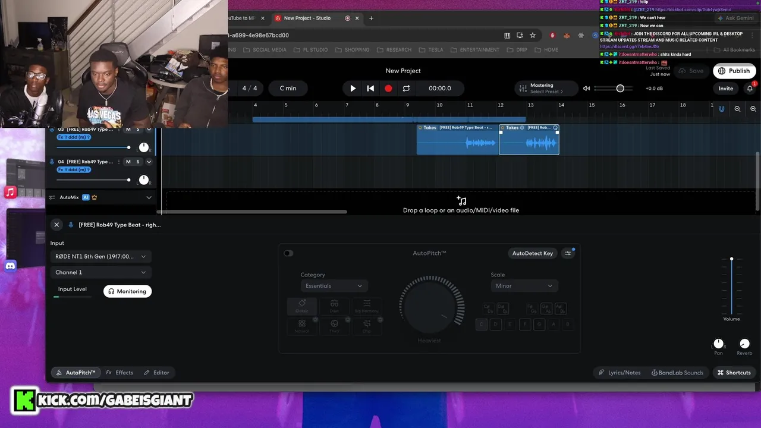Toggle the magnet snap-to-grid icon
The width and height of the screenshot is (761, 428).
pos(722,109)
